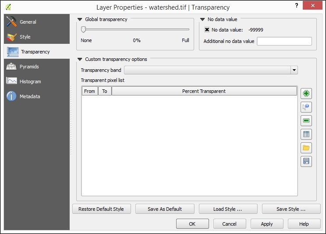View the Metadata tab
This screenshot has height=234, width=326.
[37, 96]
